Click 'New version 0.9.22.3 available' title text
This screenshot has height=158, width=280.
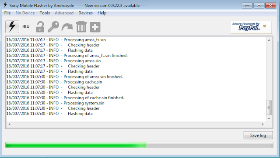tap(112, 6)
